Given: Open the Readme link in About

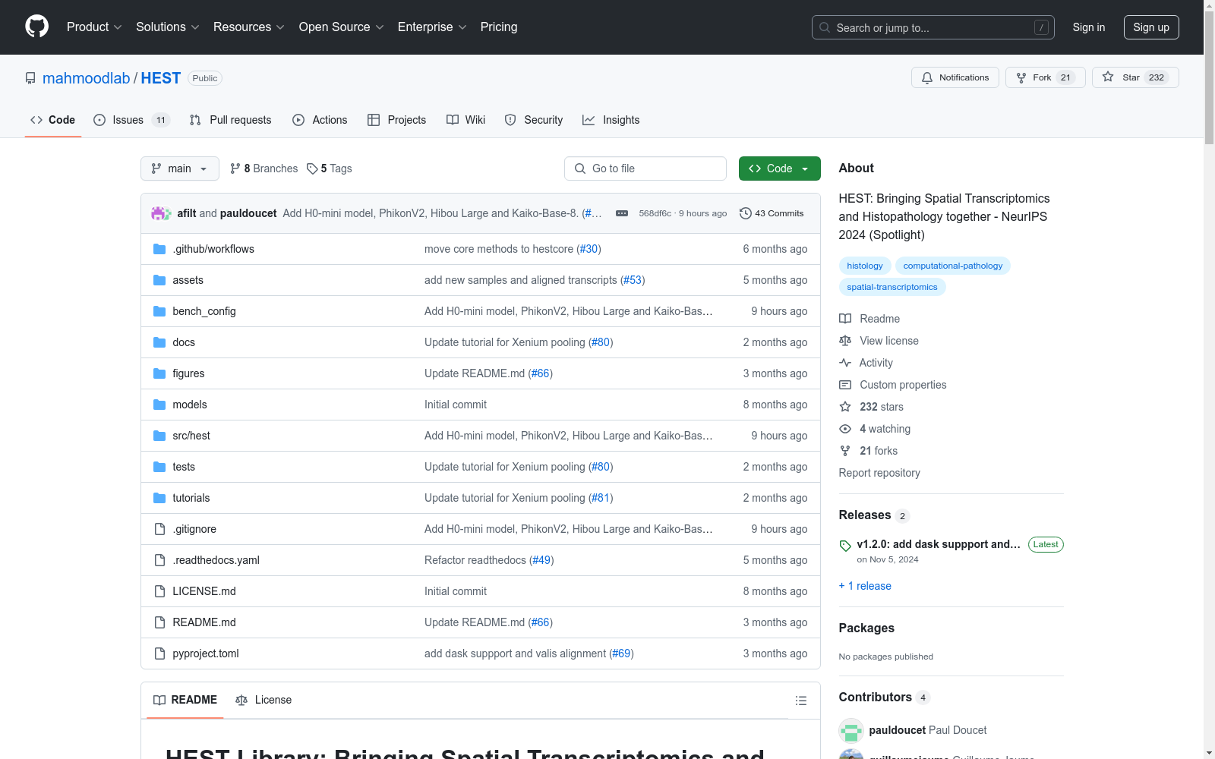Looking at the screenshot, I should tap(869, 319).
